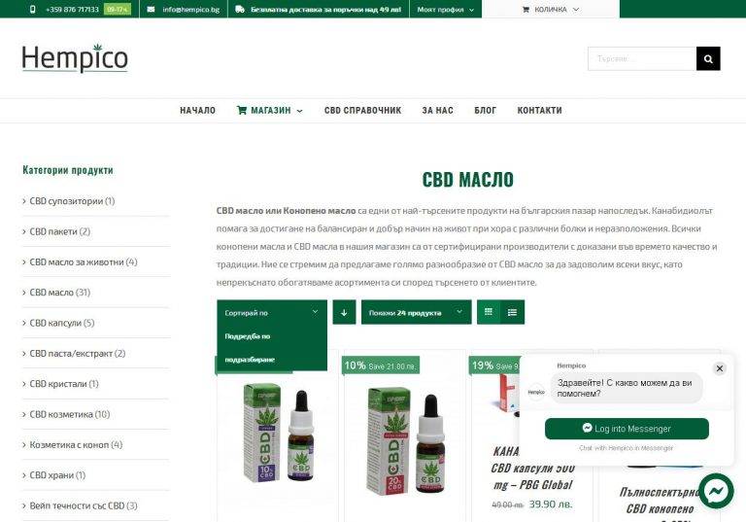
Task: Open the 10% CBD oil product thumbnail
Action: pos(278,435)
